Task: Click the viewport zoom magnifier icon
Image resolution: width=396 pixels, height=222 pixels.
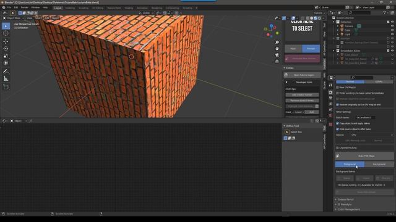Action: [x=277, y=43]
